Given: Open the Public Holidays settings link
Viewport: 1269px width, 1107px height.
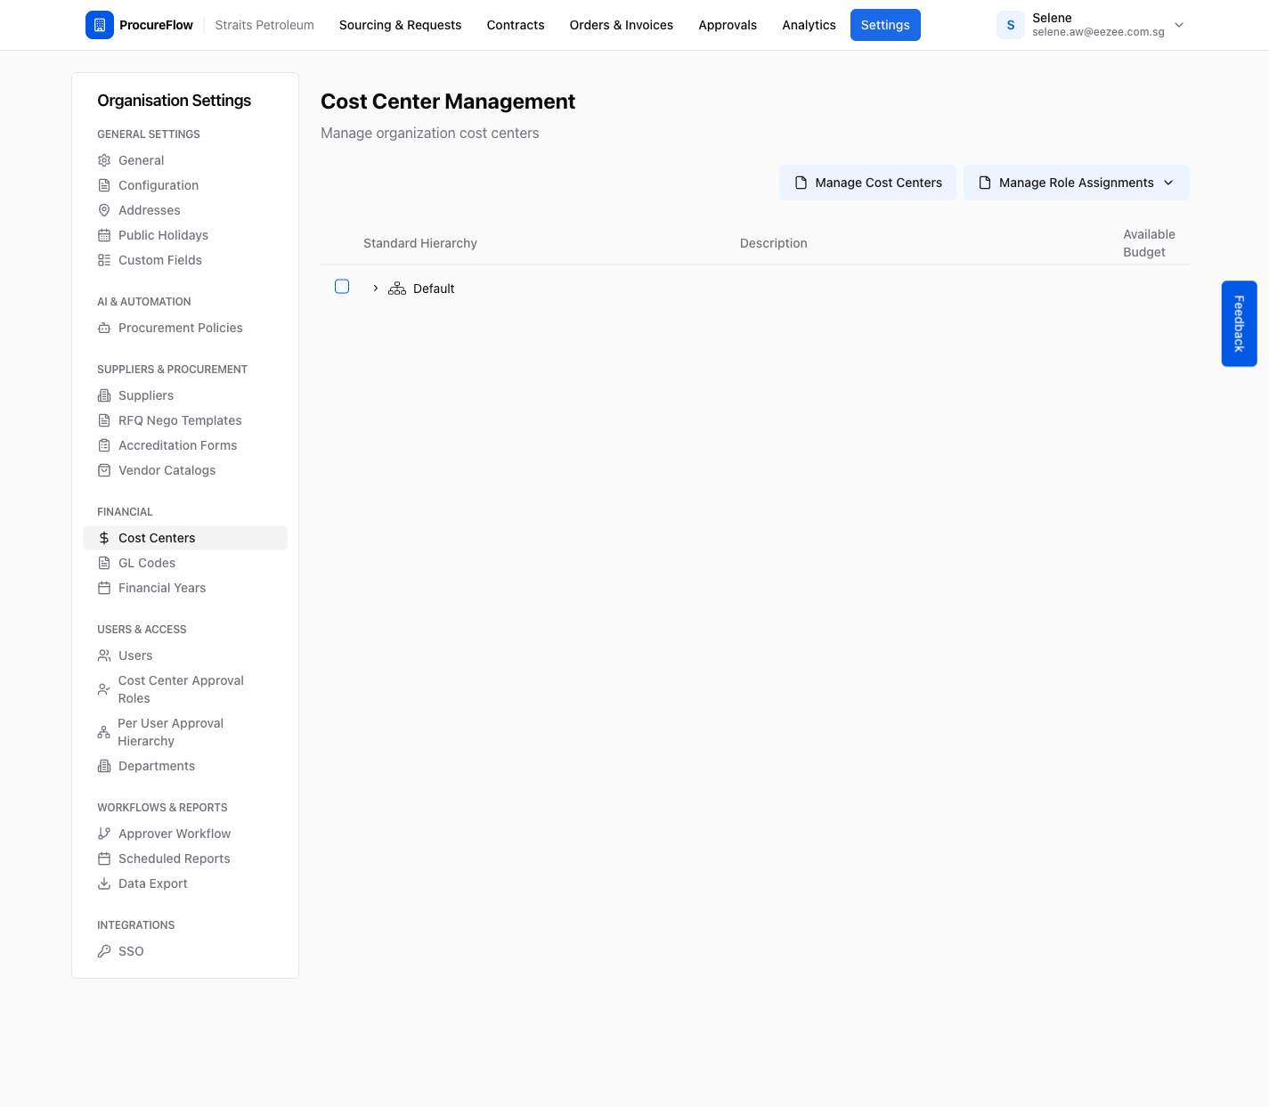Looking at the screenshot, I should (x=185, y=235).
